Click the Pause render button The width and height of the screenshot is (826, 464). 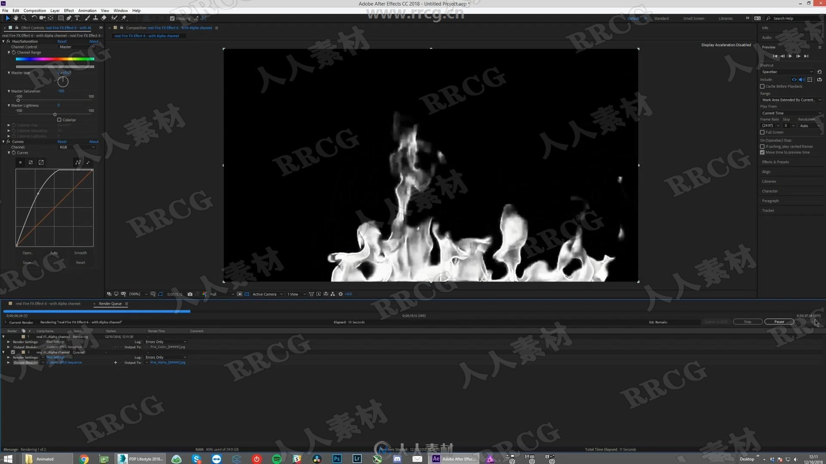point(779,322)
